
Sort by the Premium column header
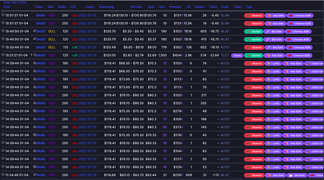(x=175, y=7)
